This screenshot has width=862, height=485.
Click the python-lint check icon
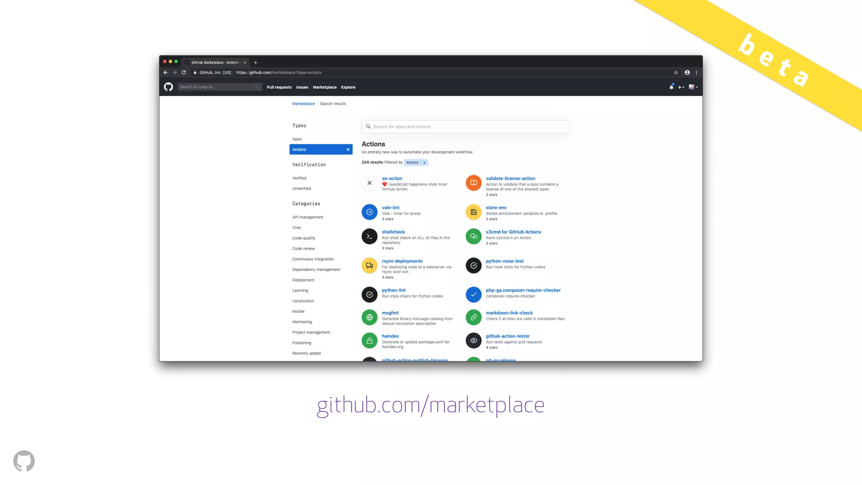(x=370, y=294)
